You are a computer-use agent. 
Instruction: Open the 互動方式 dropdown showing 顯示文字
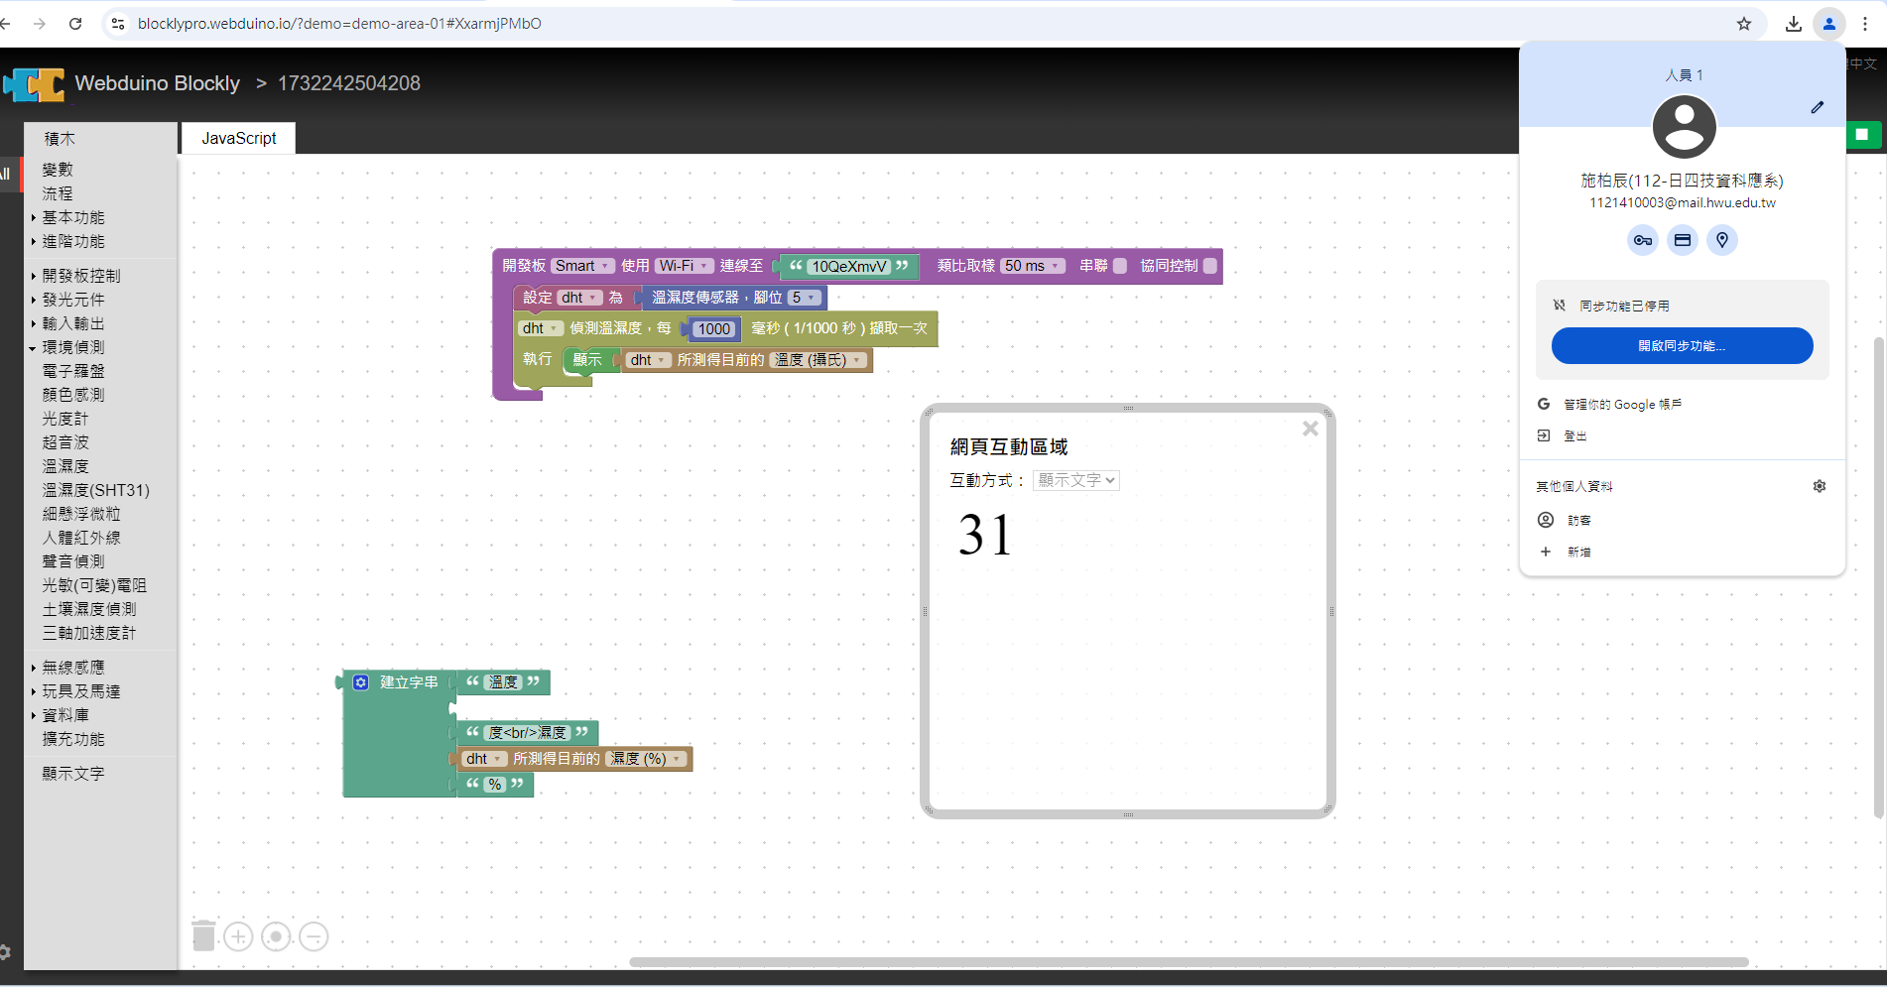(x=1076, y=480)
